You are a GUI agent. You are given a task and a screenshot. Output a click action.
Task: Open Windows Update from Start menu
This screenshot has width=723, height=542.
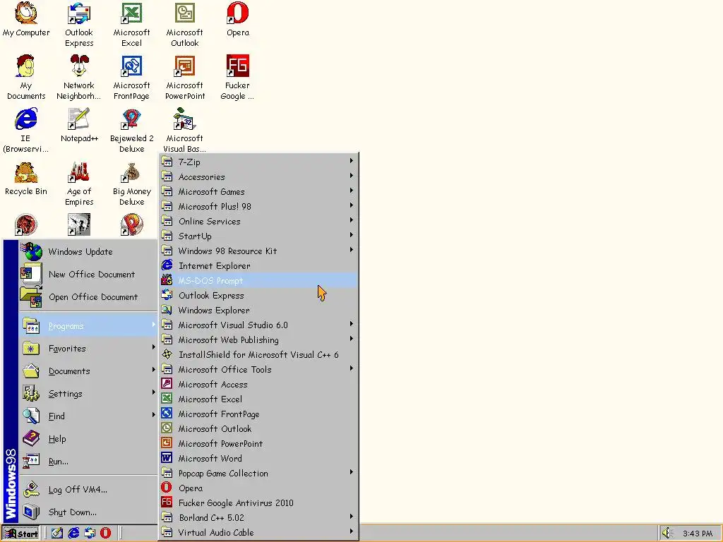[88, 252]
